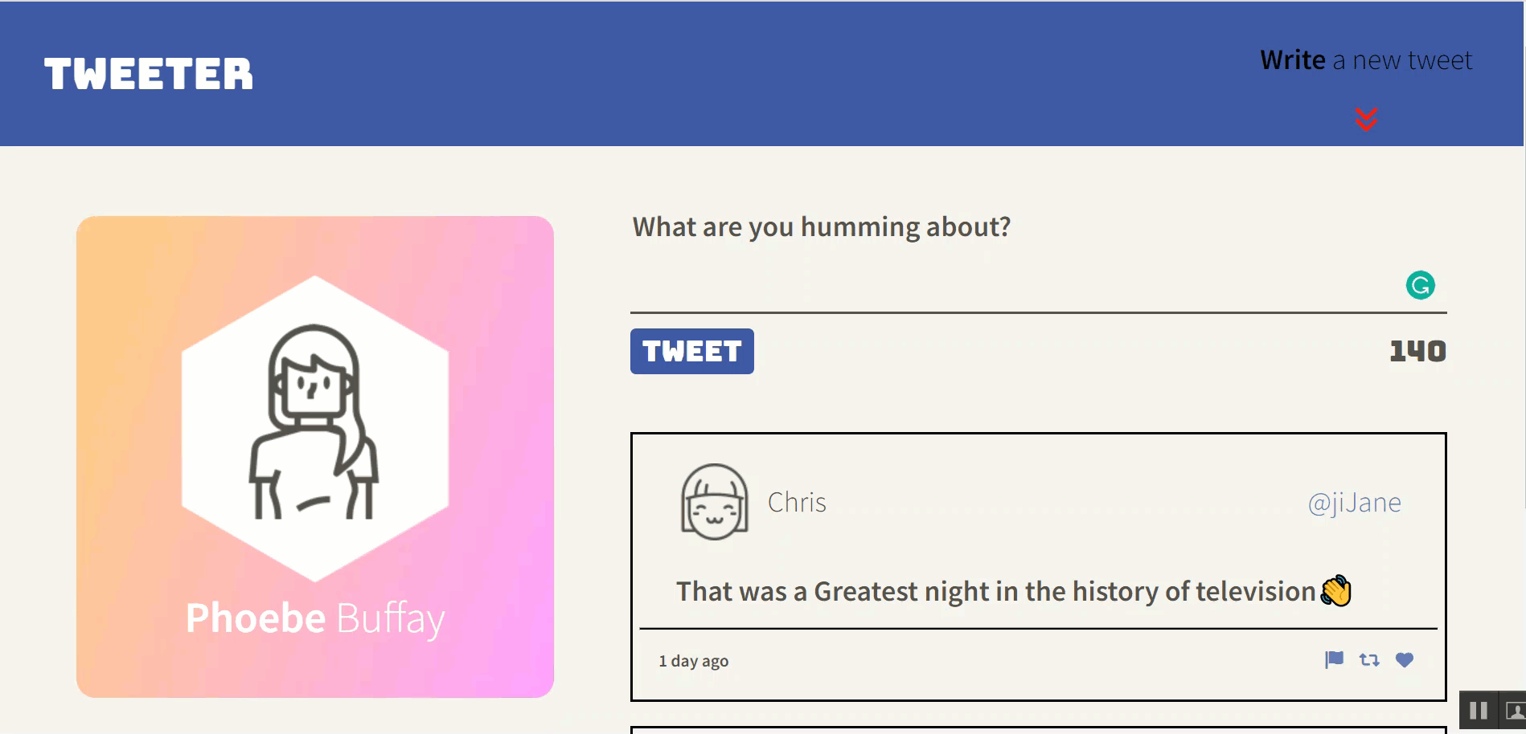
Task: Click the pause button at the bottom right
Action: 1479,711
